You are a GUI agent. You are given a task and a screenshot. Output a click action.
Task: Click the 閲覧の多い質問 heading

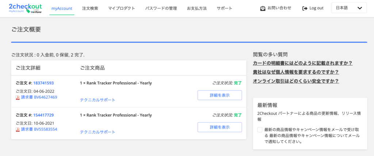pos(270,54)
